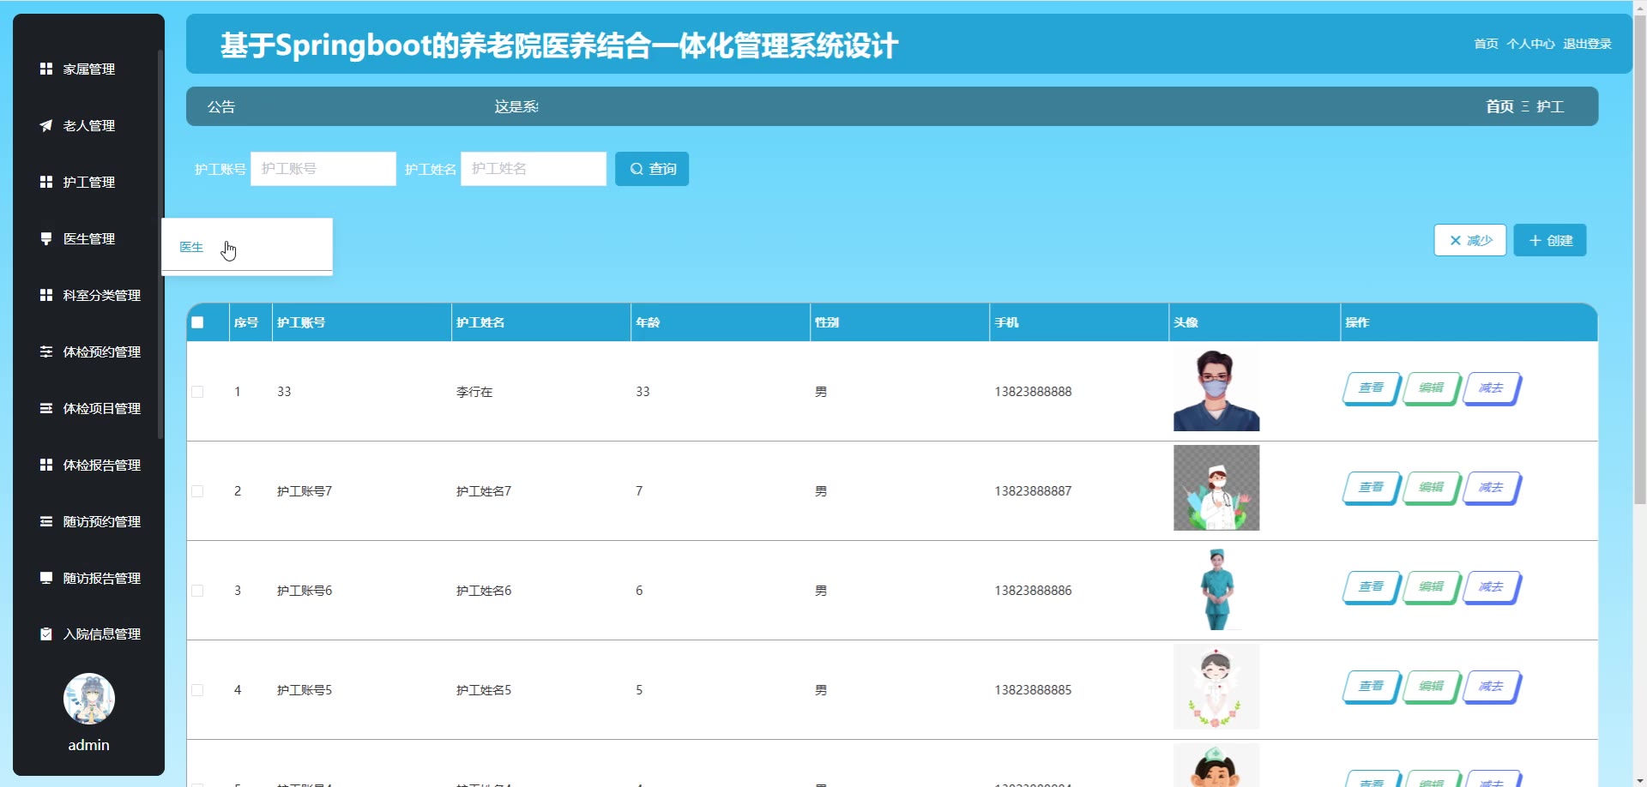
Task: Click the 科室分类管理 grid icon
Action: click(46, 295)
